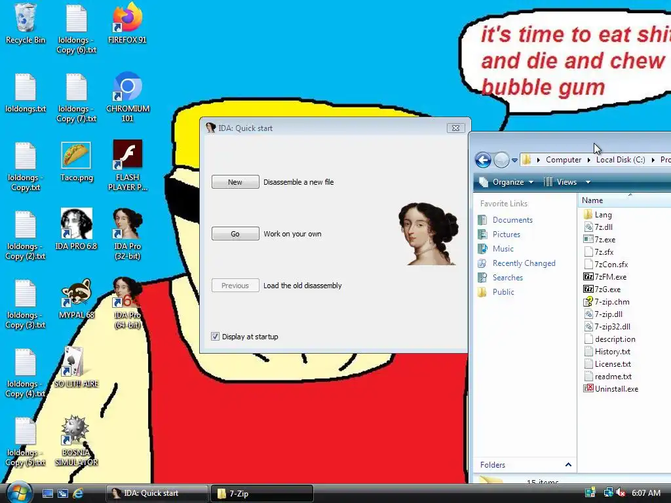Screen dimensions: 671x503
Task: Select 7-zip.chm help file
Action: coord(606,301)
